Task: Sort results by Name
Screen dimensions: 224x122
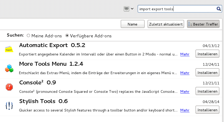Action: click(x=132, y=24)
